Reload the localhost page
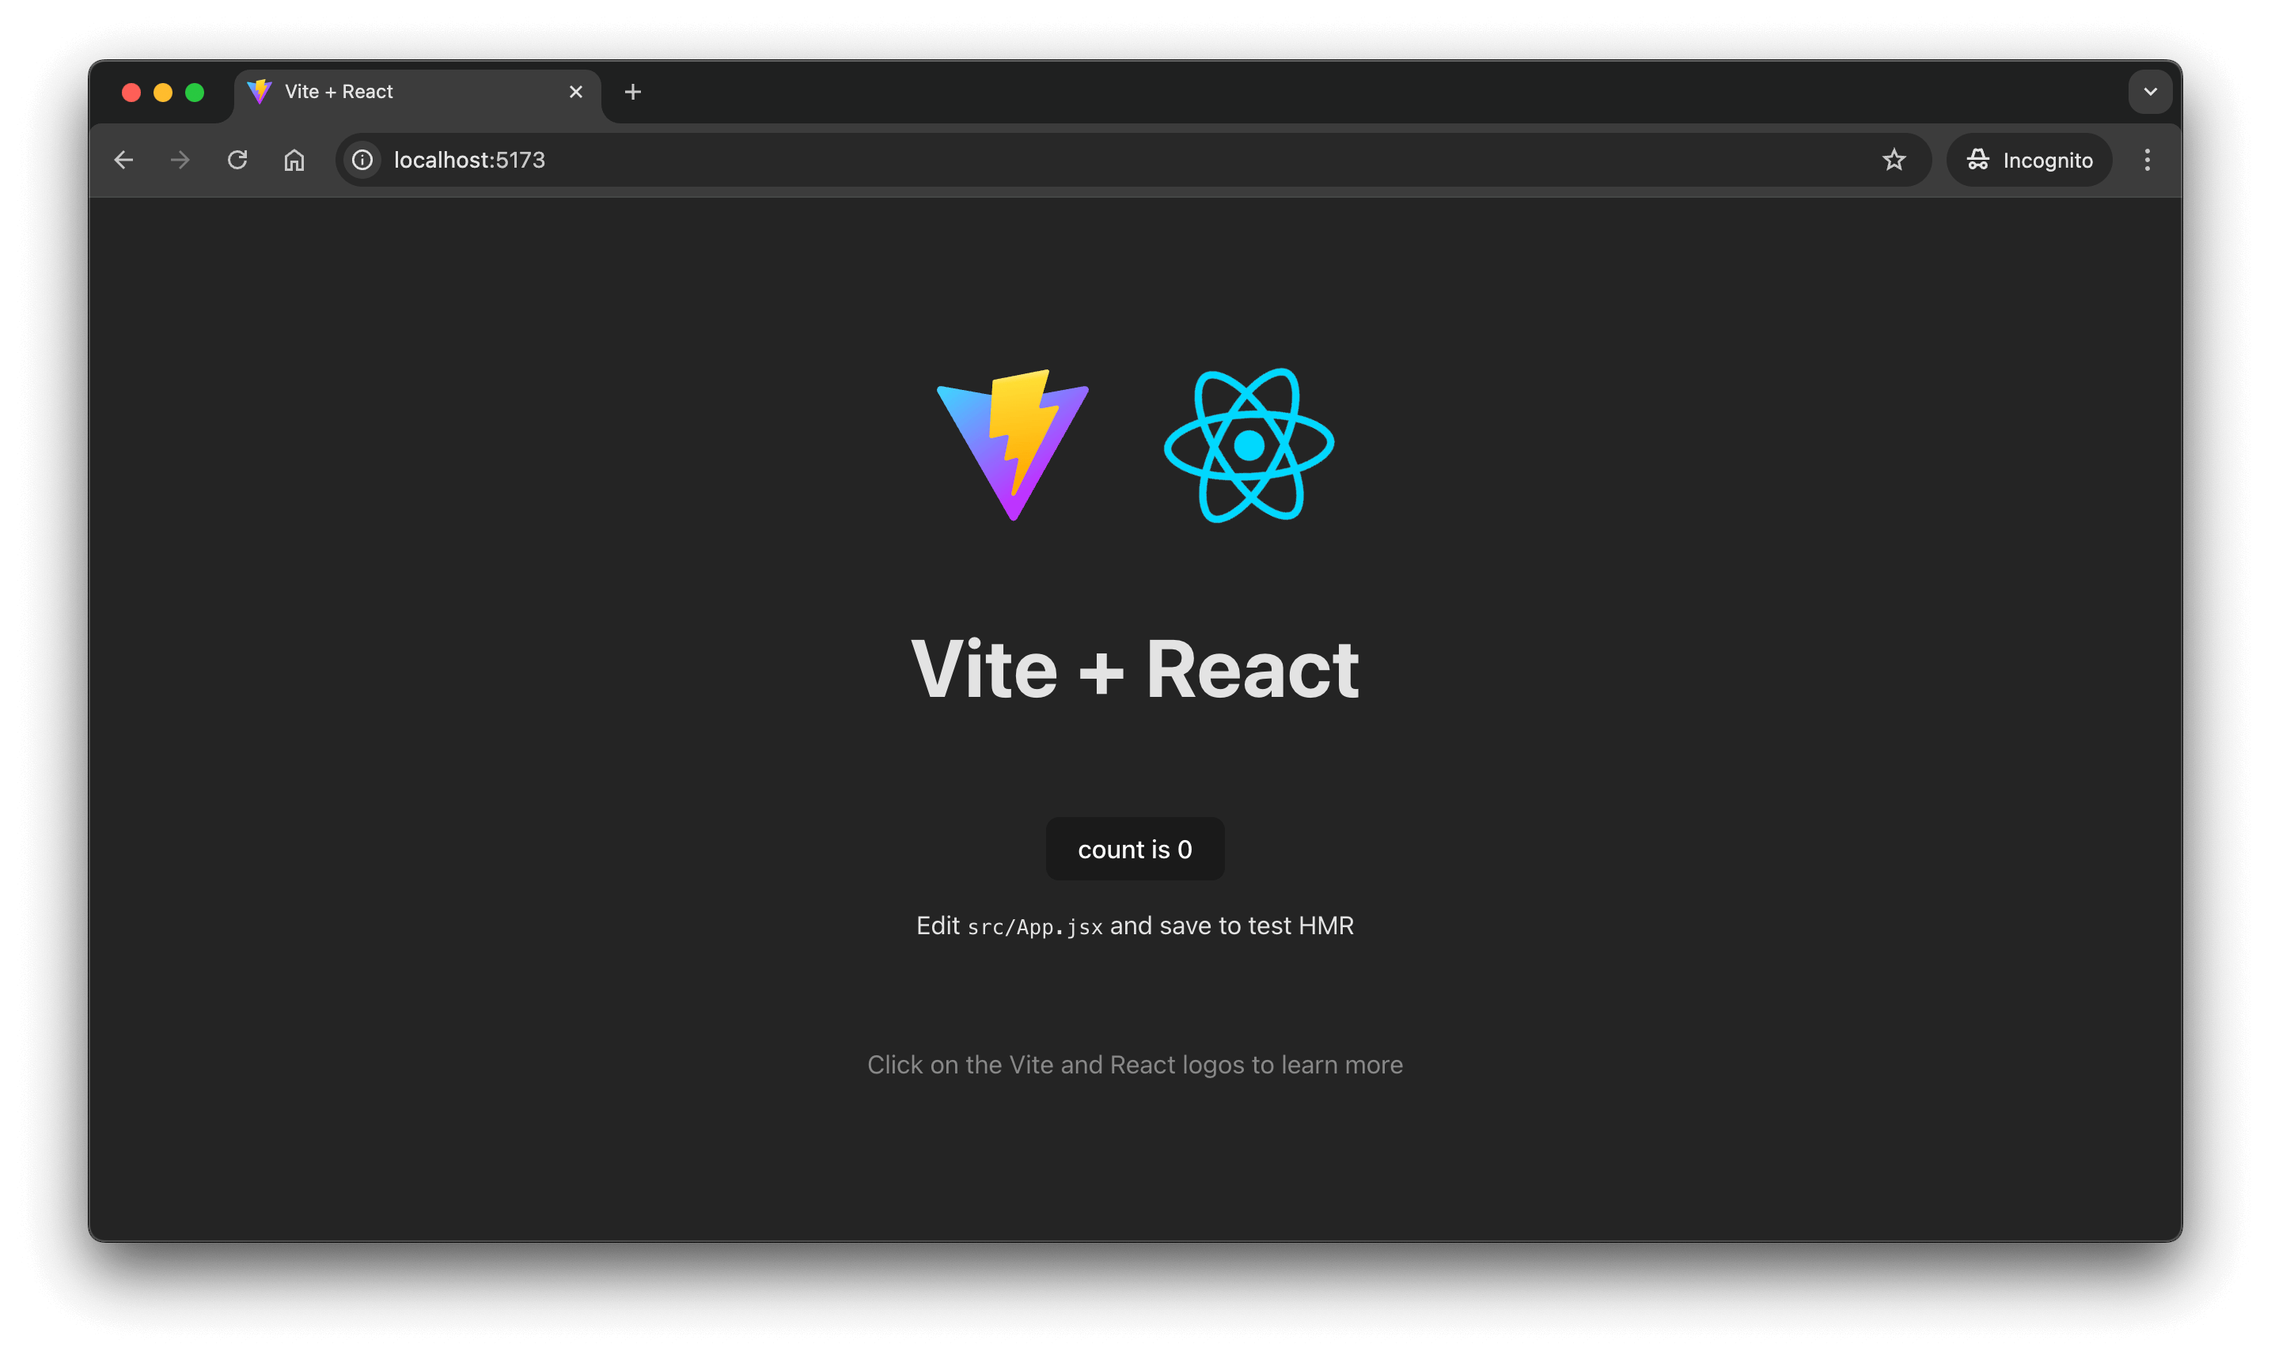The height and width of the screenshot is (1359, 2271). pyautogui.click(x=237, y=161)
